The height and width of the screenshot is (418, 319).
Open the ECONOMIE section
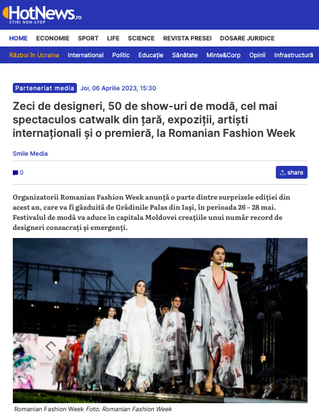(x=53, y=38)
